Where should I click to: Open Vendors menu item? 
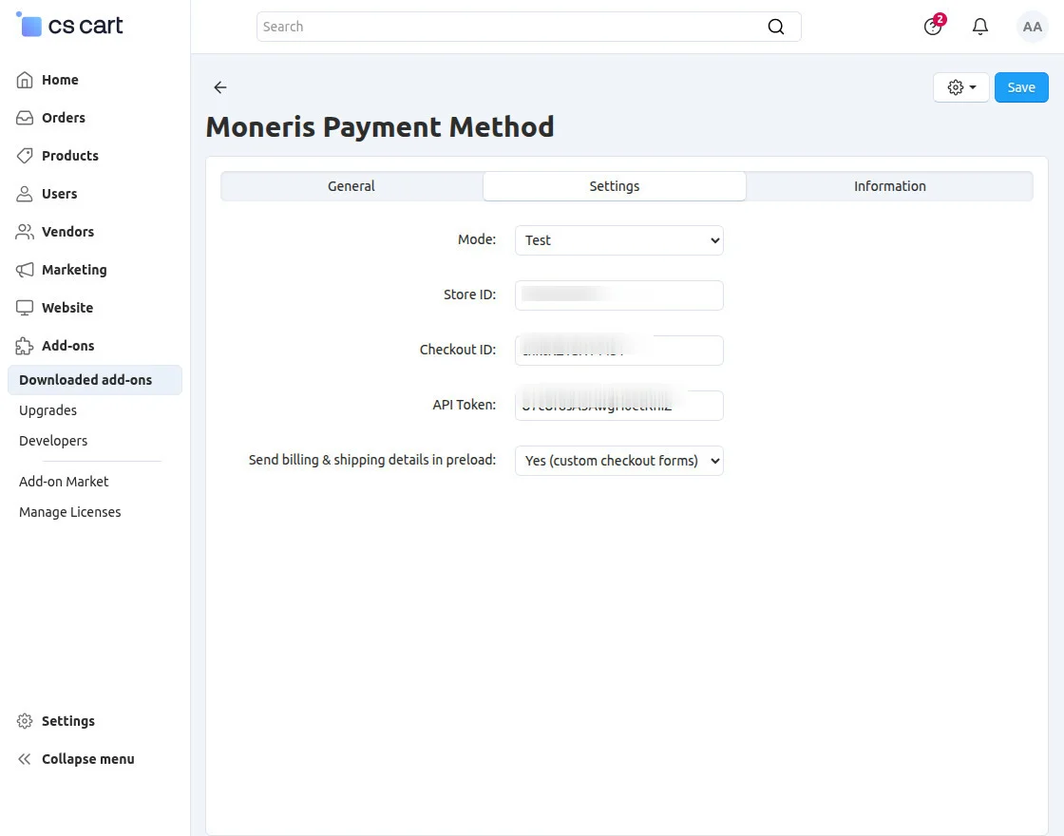(x=67, y=232)
